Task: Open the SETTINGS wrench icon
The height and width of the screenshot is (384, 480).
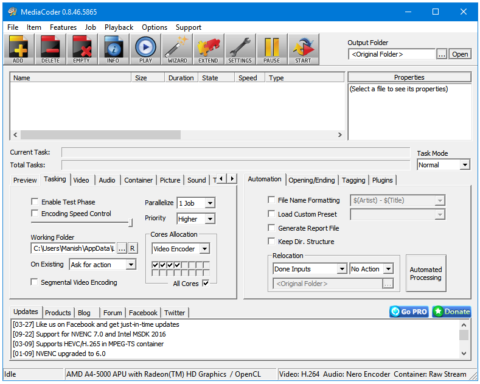Action: point(240,49)
